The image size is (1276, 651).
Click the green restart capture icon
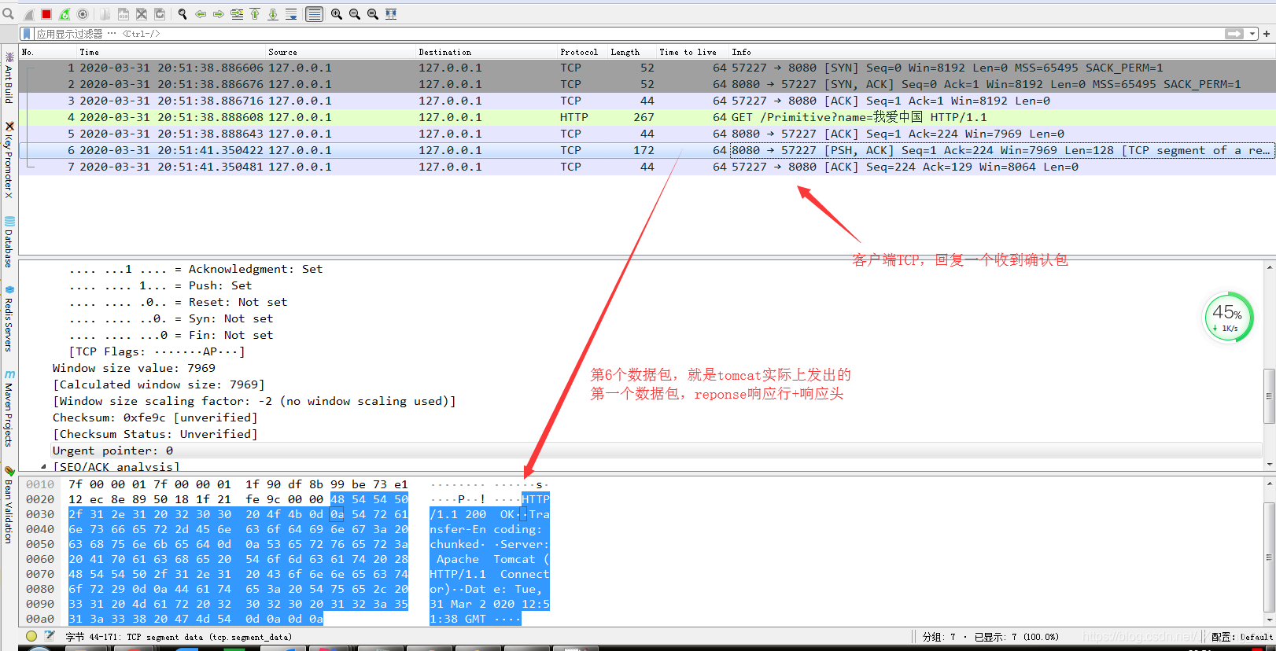tap(65, 14)
